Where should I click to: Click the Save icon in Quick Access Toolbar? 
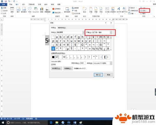pos(6,1)
